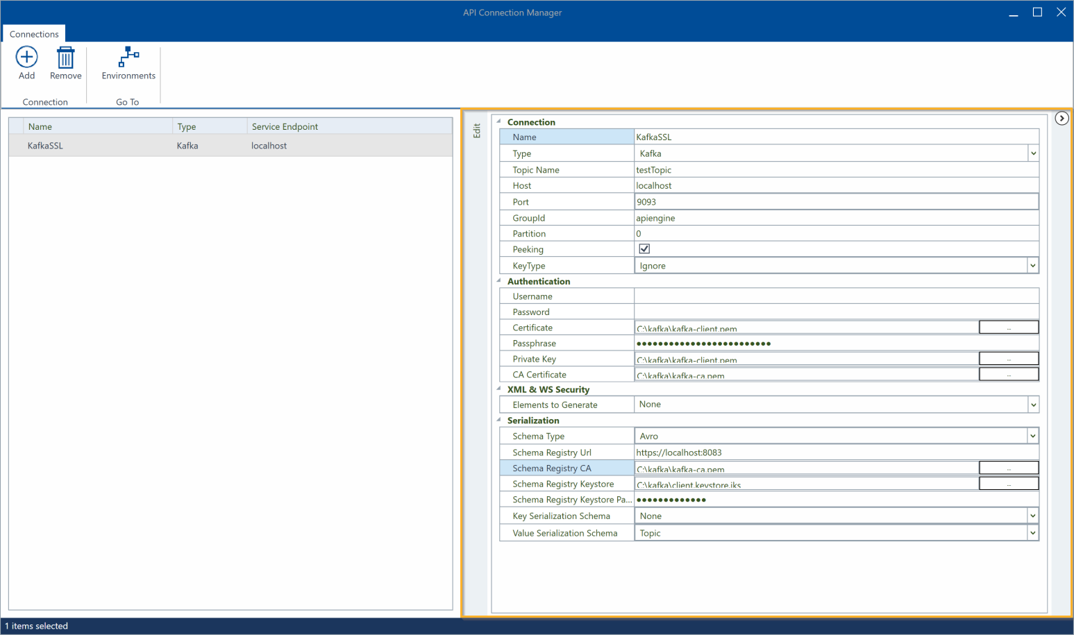Collapse the Authentication section

click(499, 281)
